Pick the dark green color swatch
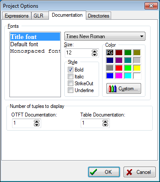The image size is (160, 182). click(128, 53)
